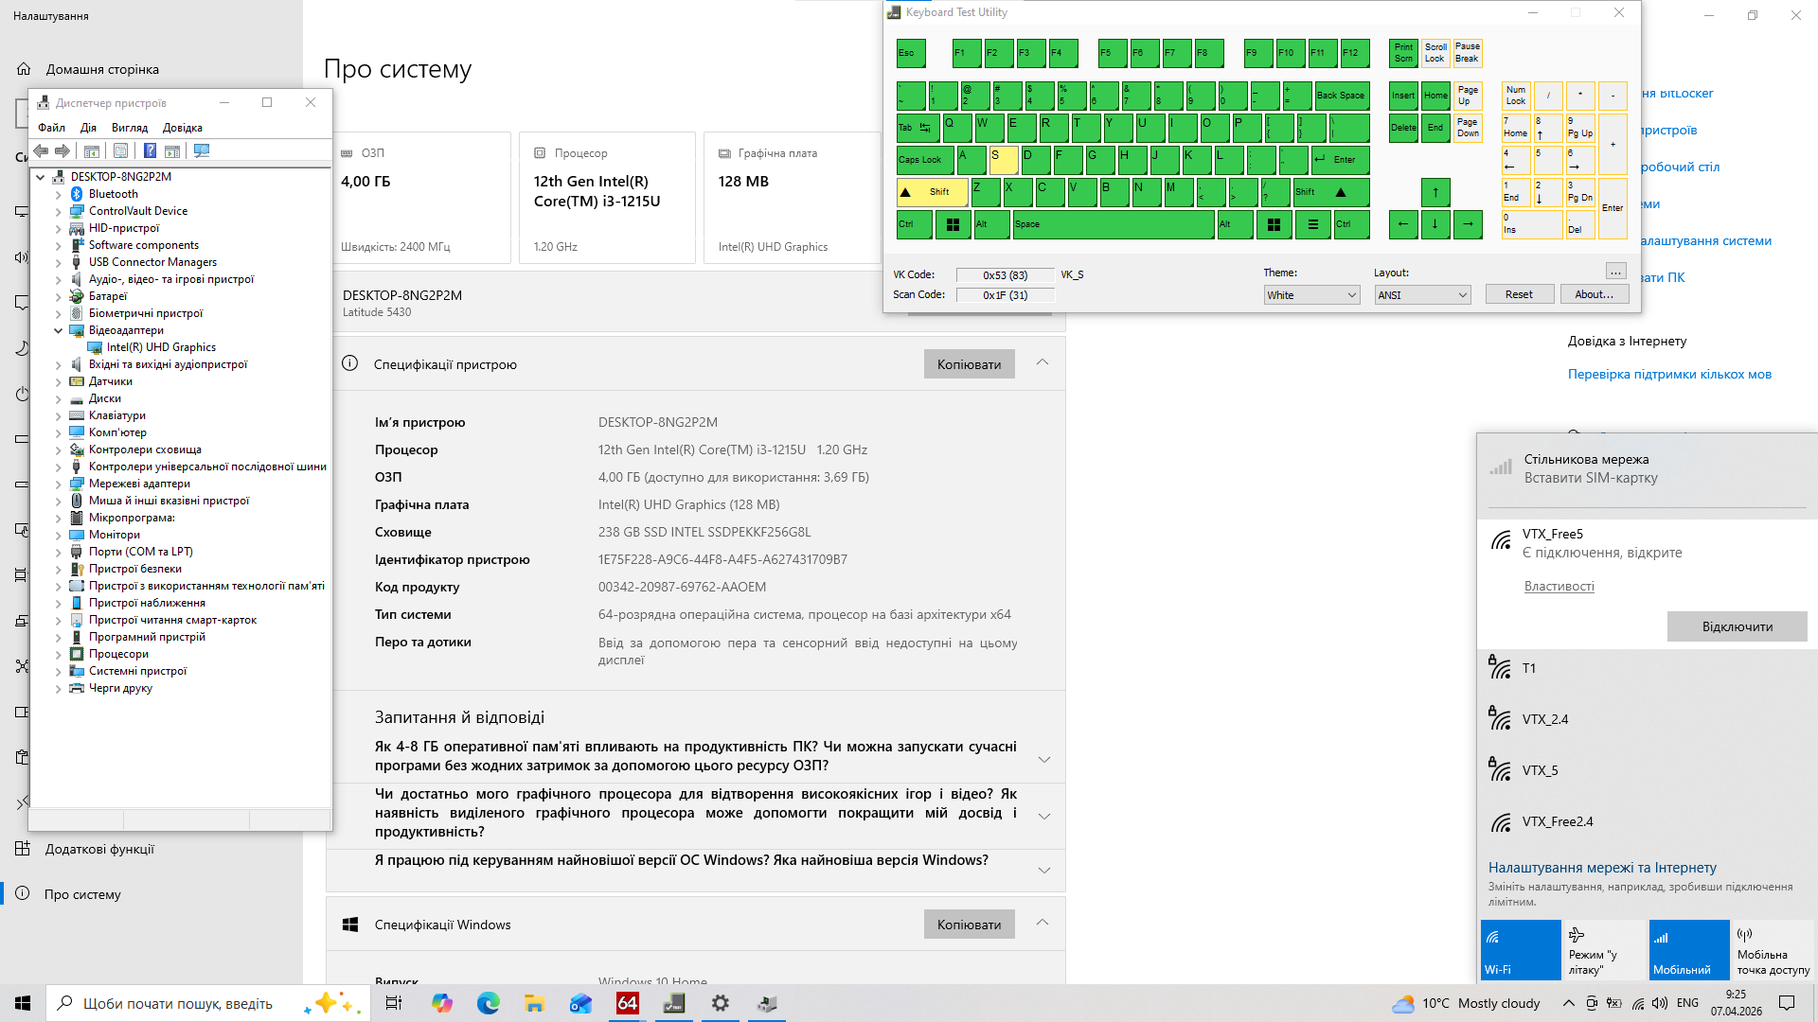Toggle Wi-Fi quick action tile
1818x1022 pixels.
pos(1520,950)
